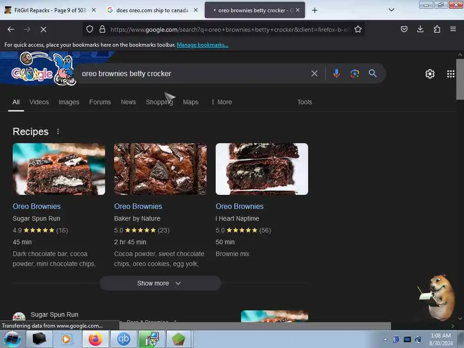Click the Sugar Spun Run brownie thumbnail
This screenshot has width=464, height=348.
coord(59,169)
